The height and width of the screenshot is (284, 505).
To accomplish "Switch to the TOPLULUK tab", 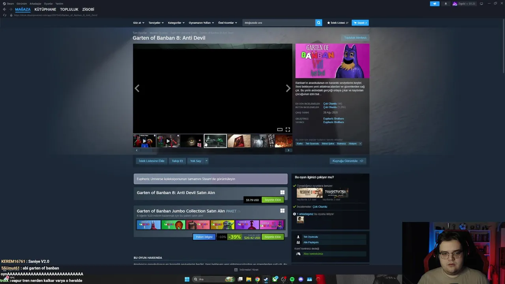I will [x=69, y=9].
